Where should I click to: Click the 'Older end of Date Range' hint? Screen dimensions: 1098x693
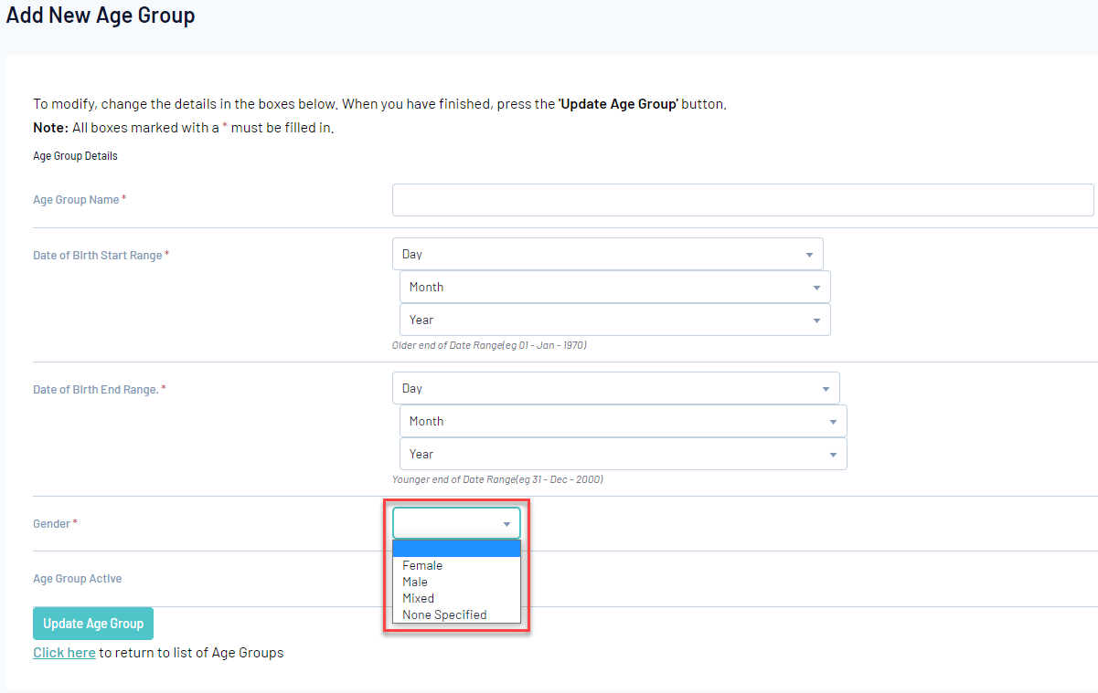(489, 345)
